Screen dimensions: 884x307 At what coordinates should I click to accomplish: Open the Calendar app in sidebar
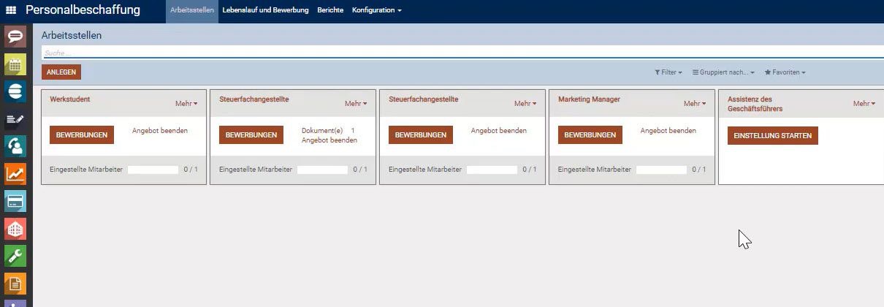[15, 64]
